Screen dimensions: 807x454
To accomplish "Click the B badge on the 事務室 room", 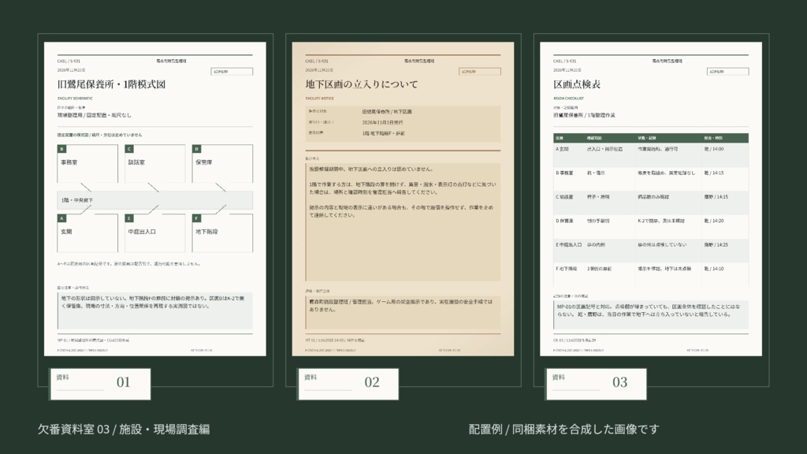I will [x=61, y=149].
